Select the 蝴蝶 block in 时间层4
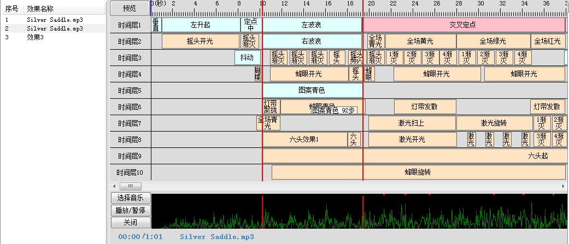Image resolution: width=569 pixels, height=244 pixels. (257, 74)
